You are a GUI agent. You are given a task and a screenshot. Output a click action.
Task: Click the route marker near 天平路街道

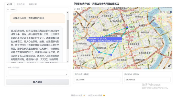tap(99, 52)
